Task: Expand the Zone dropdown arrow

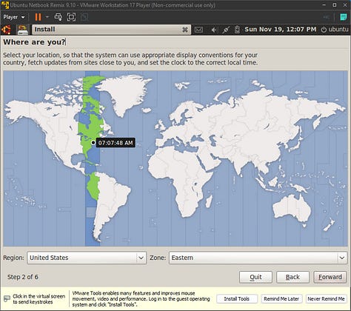Action: click(342, 258)
